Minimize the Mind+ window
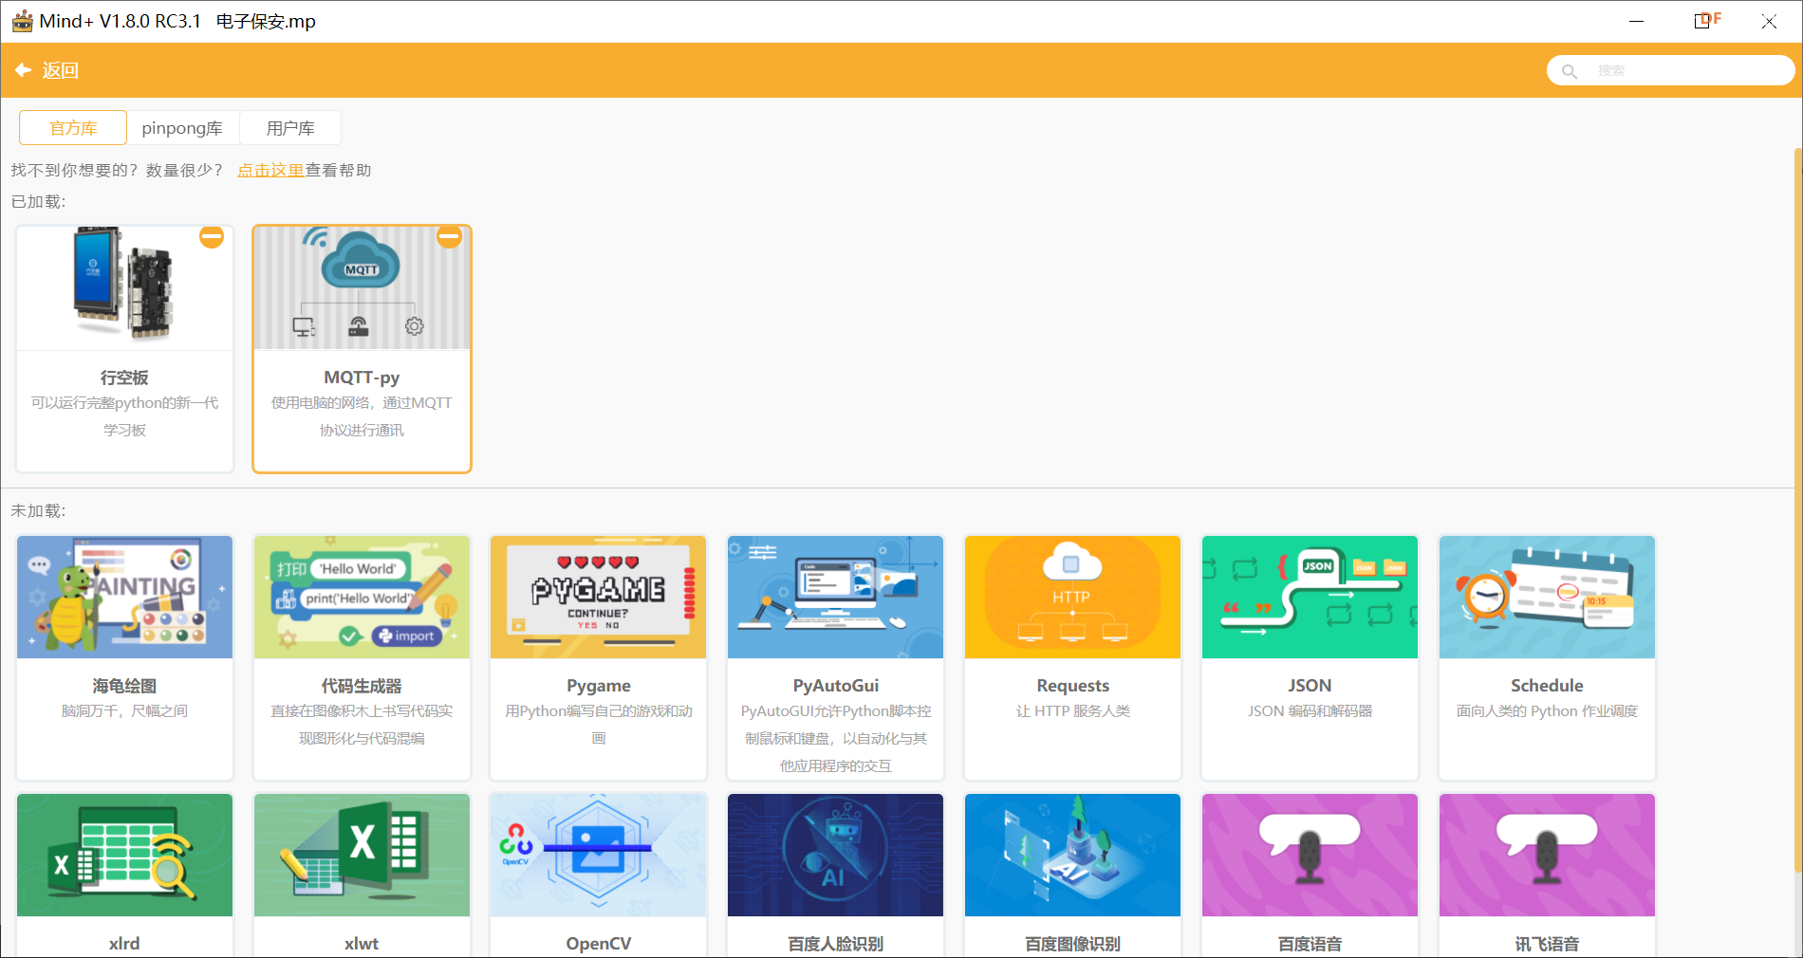 [1636, 21]
